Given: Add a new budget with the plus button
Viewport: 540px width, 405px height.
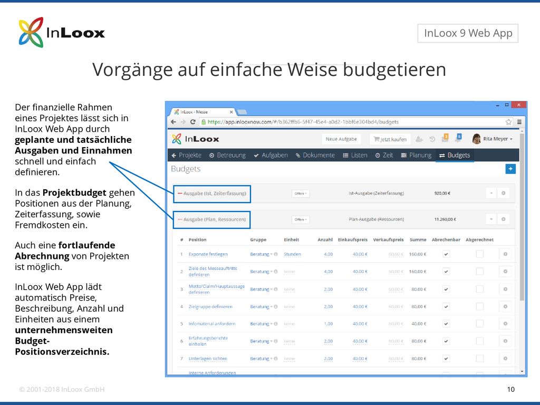Looking at the screenshot, I should [510, 169].
